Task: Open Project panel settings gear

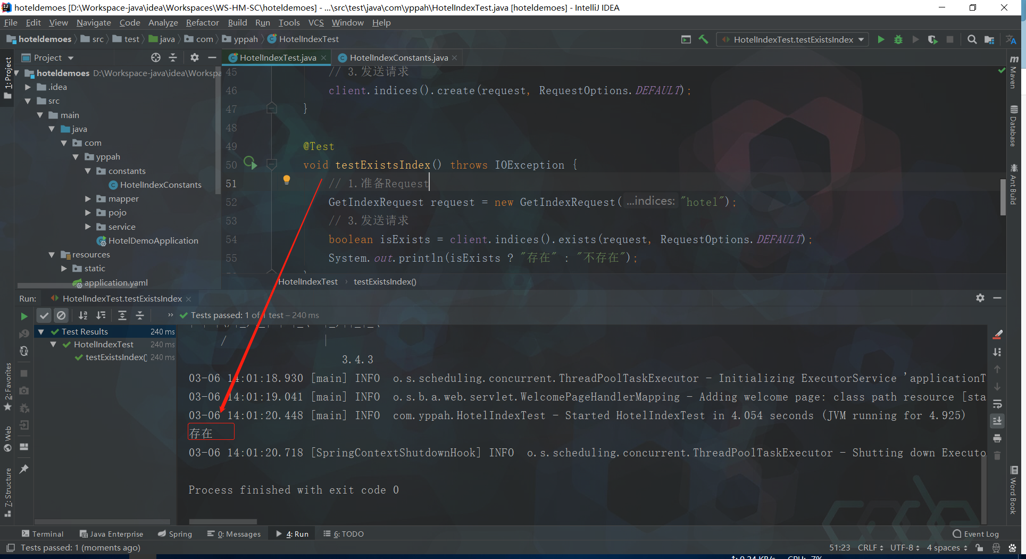Action: coord(195,57)
